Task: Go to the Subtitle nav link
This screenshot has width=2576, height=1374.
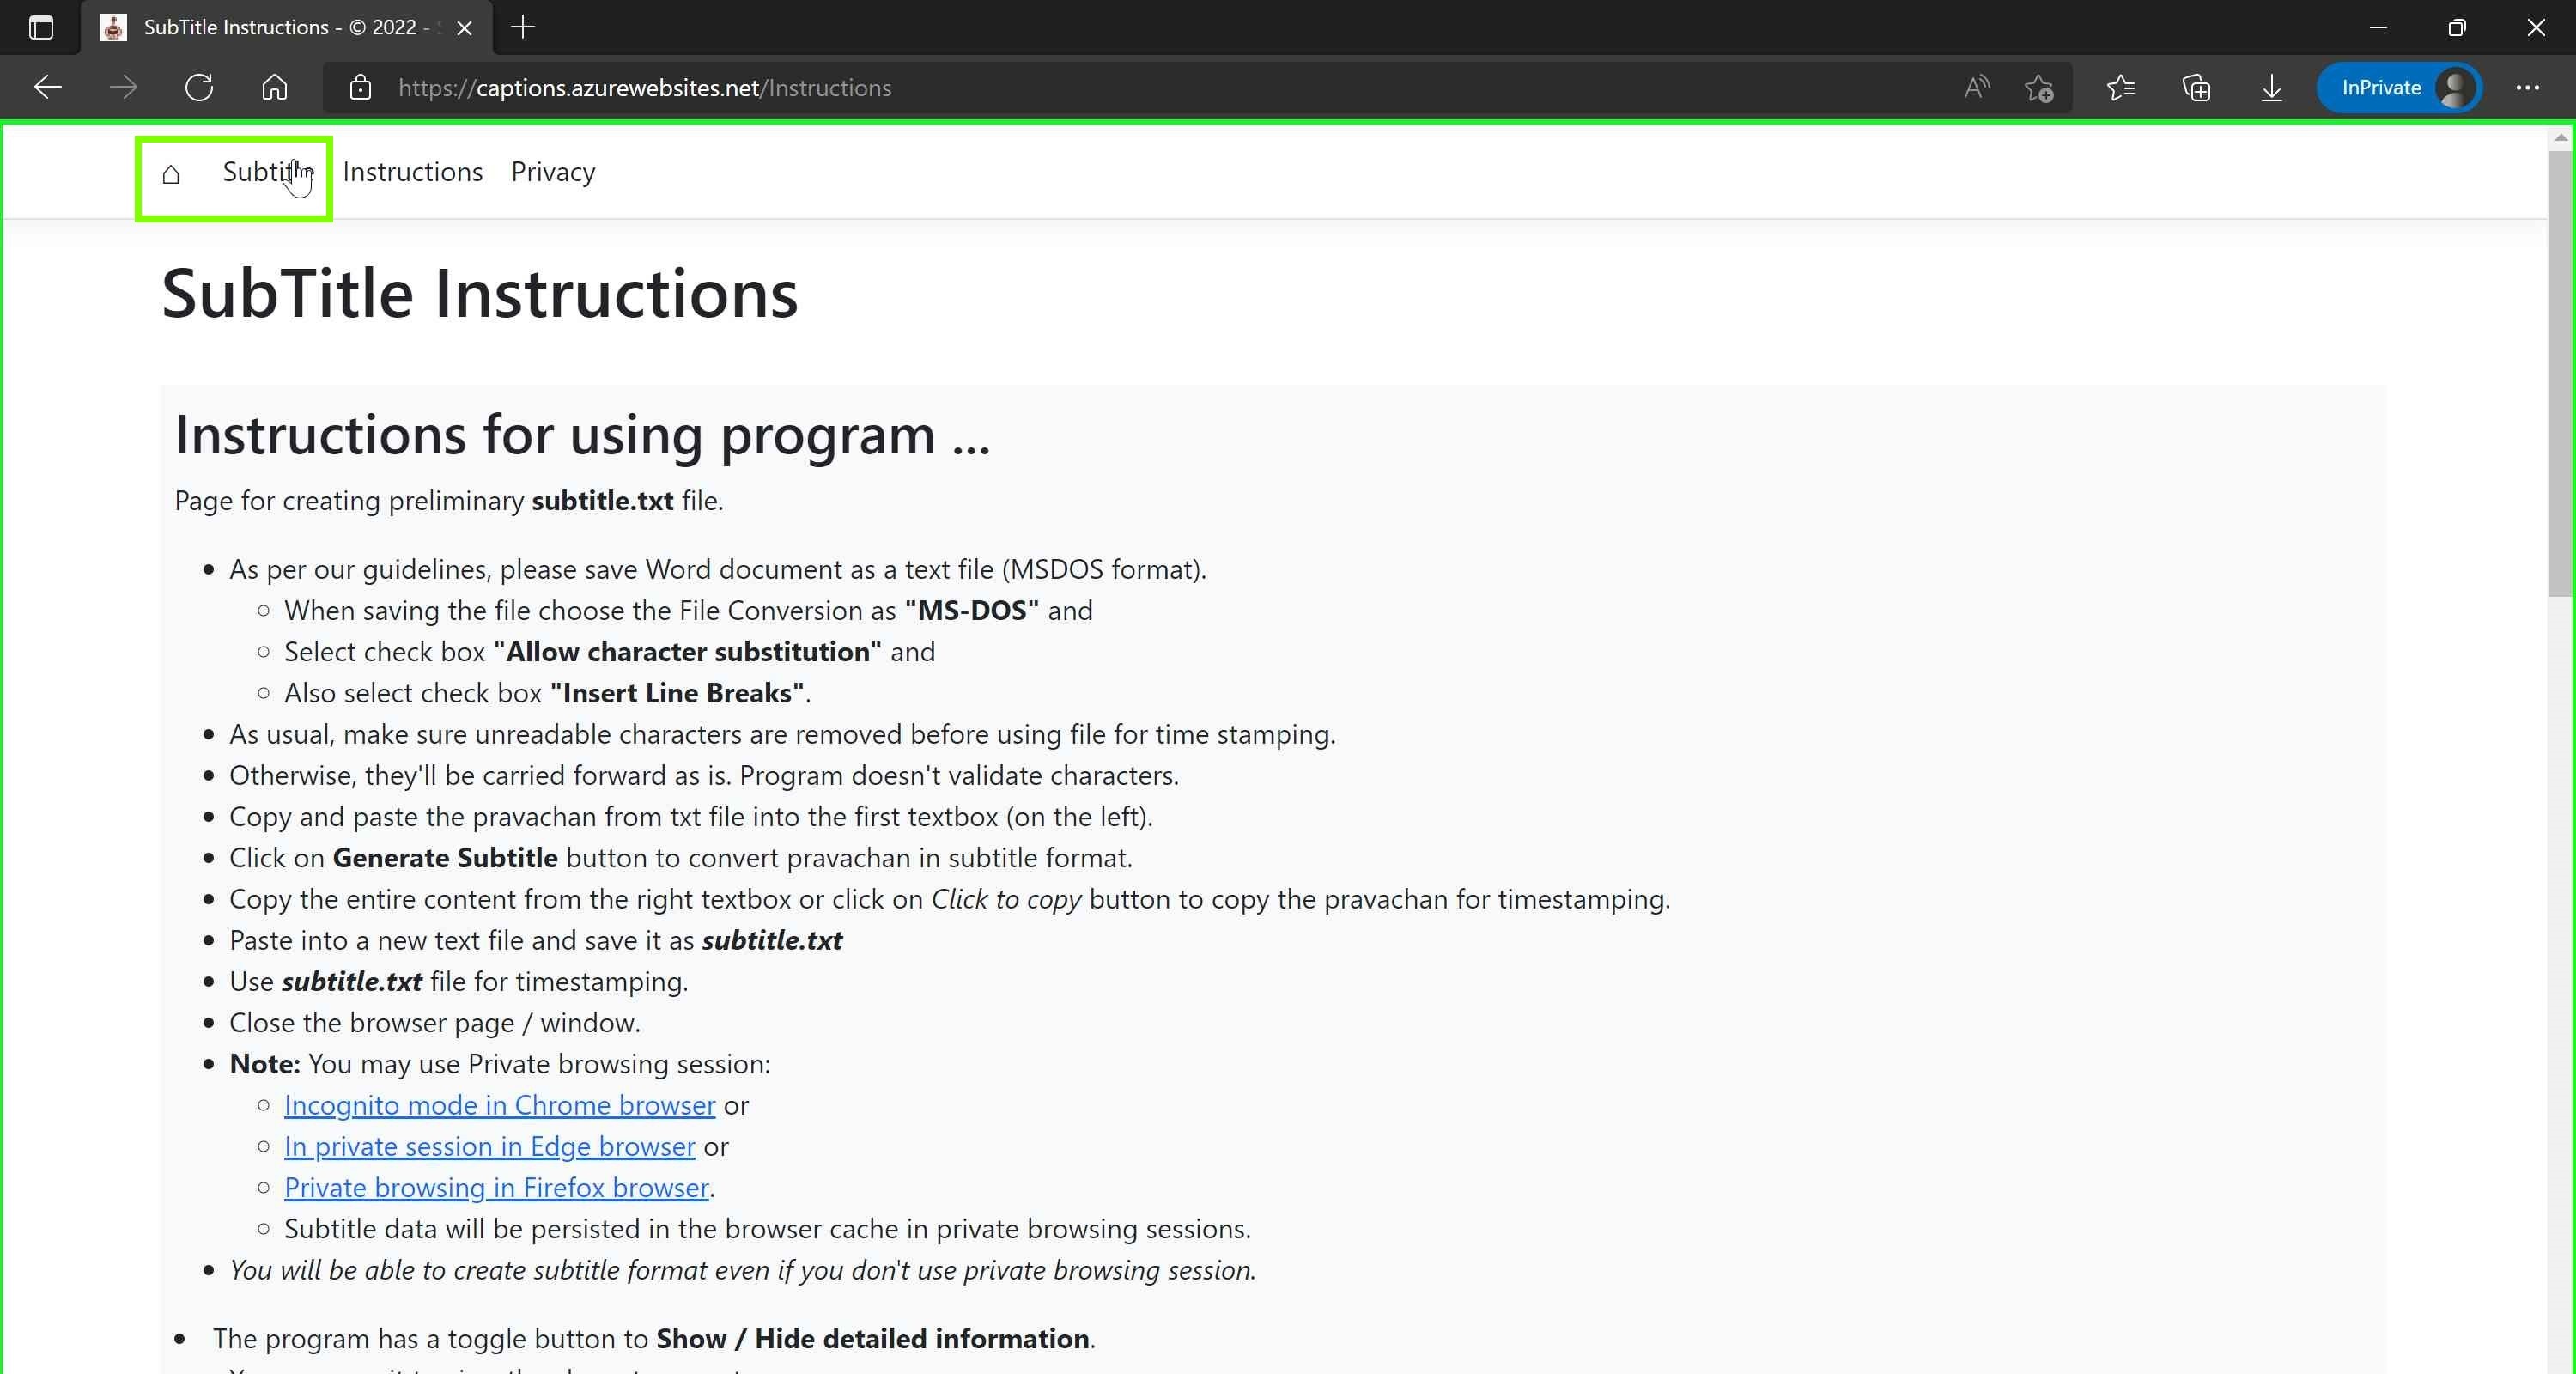Action: (268, 172)
